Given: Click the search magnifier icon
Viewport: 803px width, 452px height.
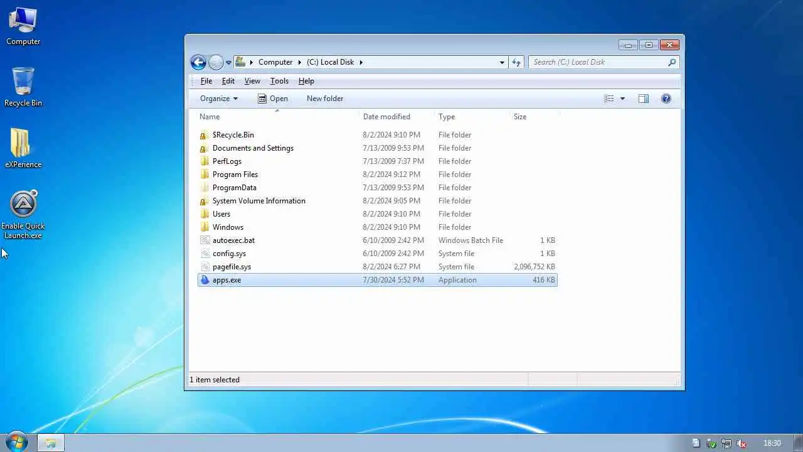Looking at the screenshot, I should (x=672, y=62).
